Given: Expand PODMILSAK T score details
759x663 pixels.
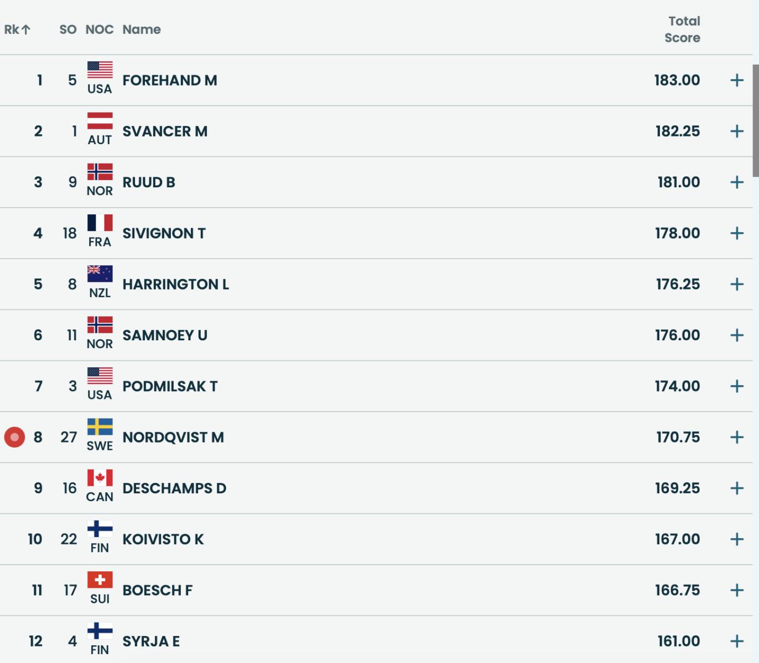Looking at the screenshot, I should (736, 386).
